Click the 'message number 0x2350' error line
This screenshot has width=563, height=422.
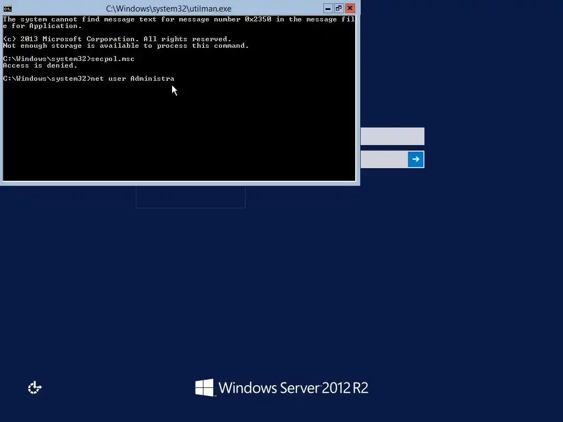pos(179,23)
